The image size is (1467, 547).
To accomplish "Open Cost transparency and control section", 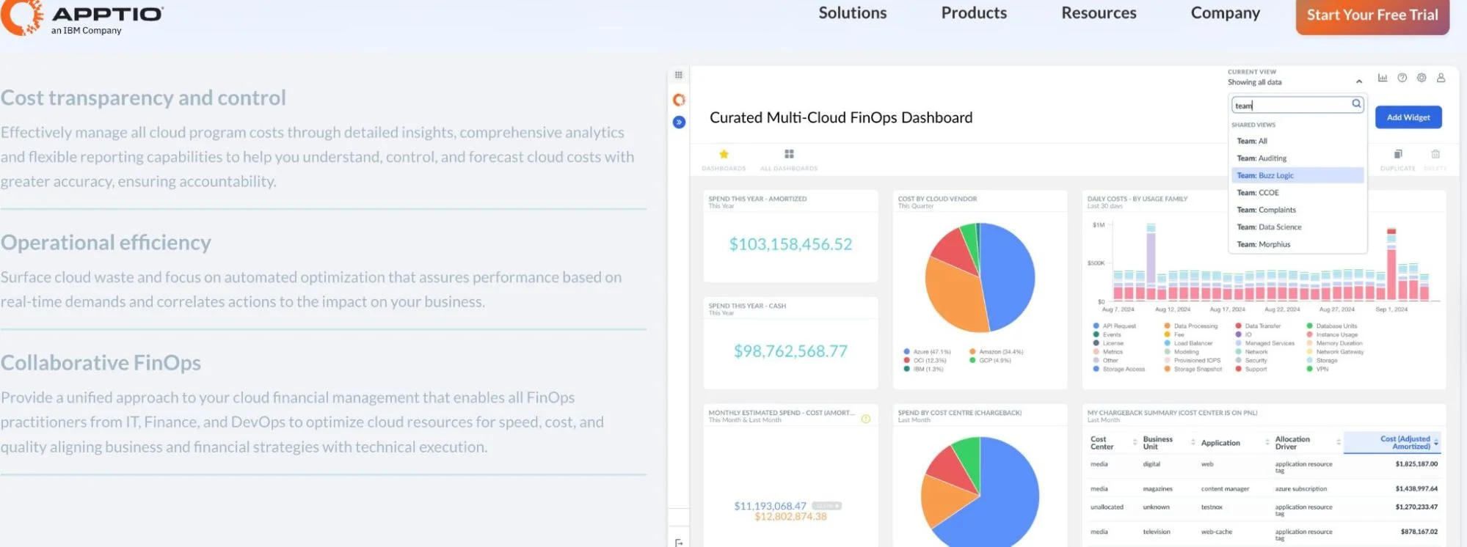I will coord(143,98).
